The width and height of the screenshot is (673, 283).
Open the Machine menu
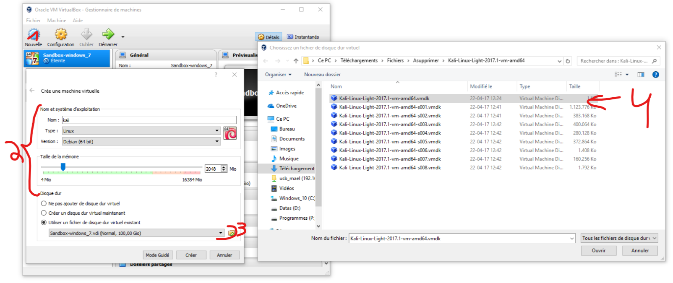click(57, 21)
